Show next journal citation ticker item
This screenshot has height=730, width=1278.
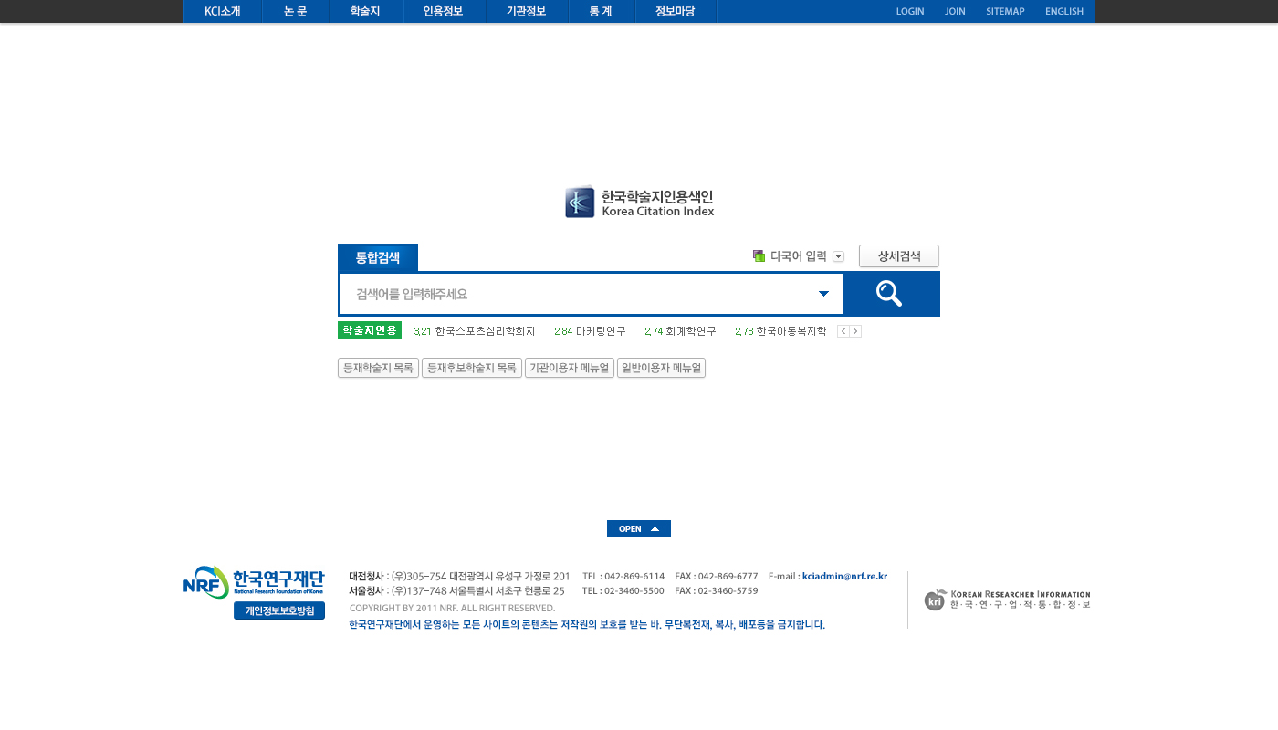click(x=855, y=331)
